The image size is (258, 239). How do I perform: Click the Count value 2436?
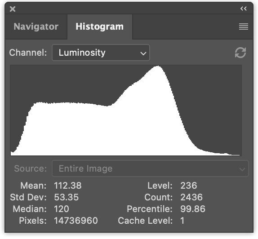coord(191,197)
